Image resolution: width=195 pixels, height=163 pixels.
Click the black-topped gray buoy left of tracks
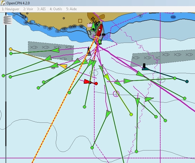pyautogui.click(x=89, y=51)
